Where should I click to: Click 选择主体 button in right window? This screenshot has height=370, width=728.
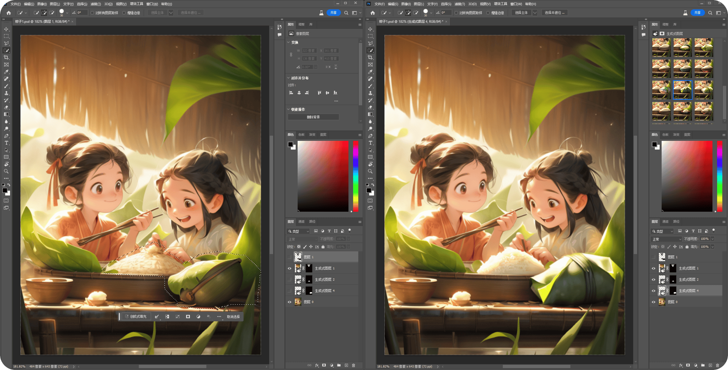[x=521, y=13]
